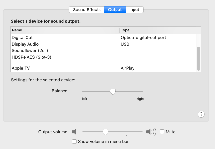The height and width of the screenshot is (149, 215).
Task: Select Digital Out output device
Action: point(22,37)
